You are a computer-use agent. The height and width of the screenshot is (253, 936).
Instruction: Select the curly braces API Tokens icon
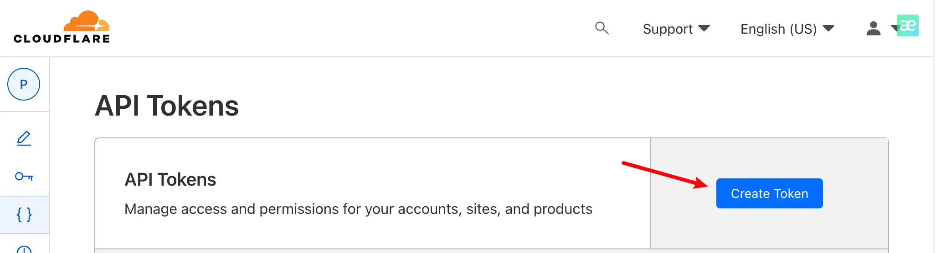[x=24, y=214]
